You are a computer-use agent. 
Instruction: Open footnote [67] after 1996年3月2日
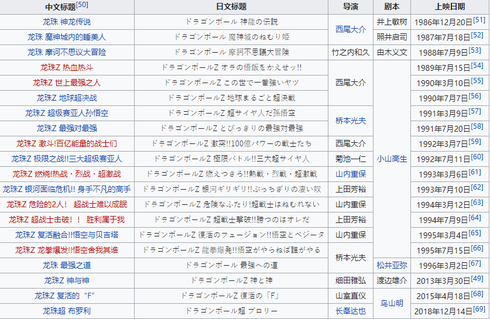click(475, 264)
